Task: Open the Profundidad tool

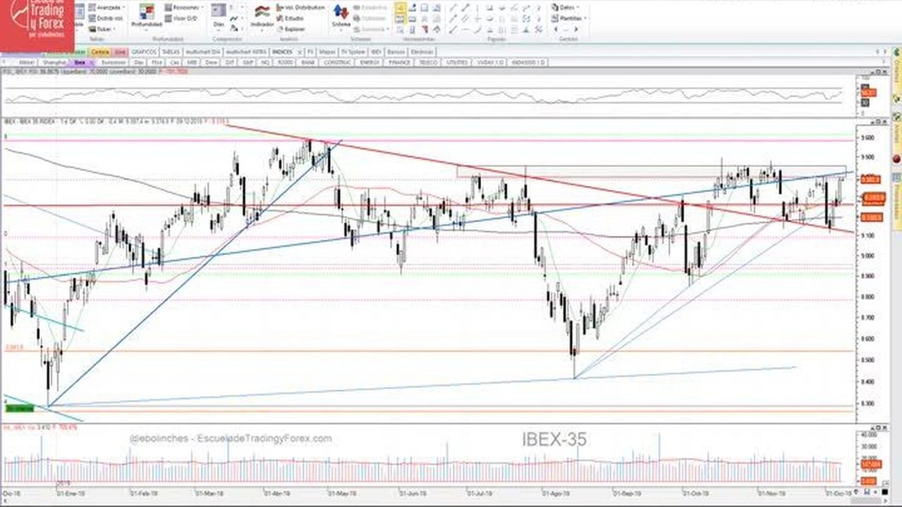Action: click(147, 15)
